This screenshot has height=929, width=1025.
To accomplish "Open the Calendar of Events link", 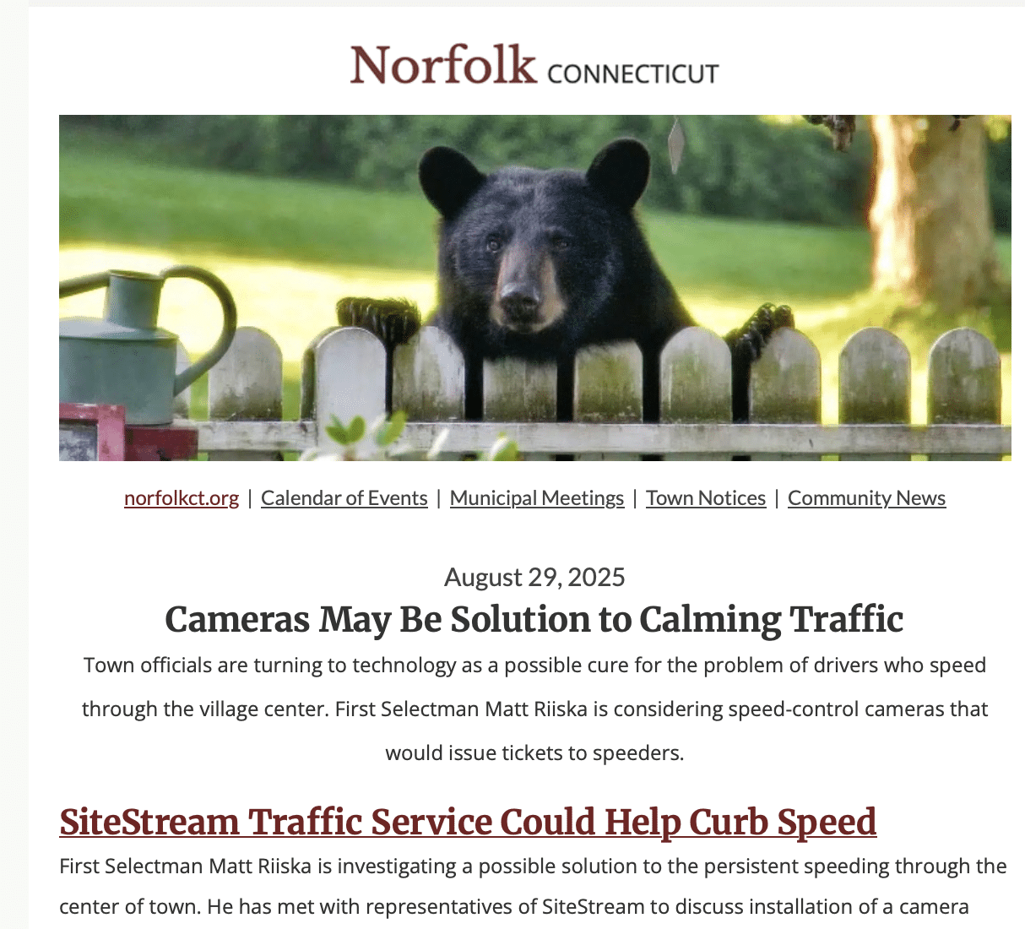I will [344, 498].
